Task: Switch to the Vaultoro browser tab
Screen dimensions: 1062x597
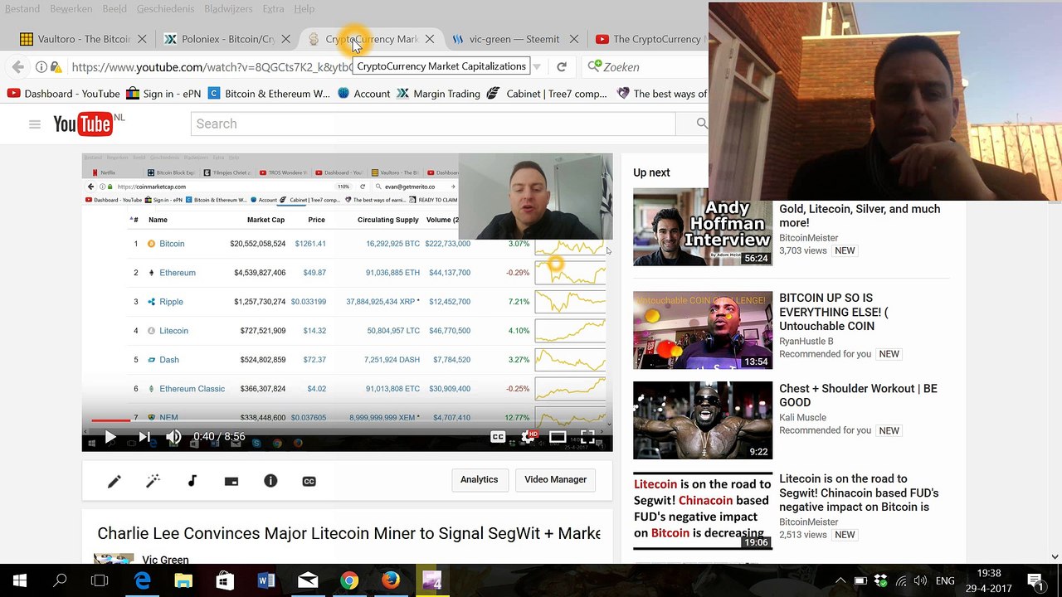Action: pyautogui.click(x=83, y=39)
